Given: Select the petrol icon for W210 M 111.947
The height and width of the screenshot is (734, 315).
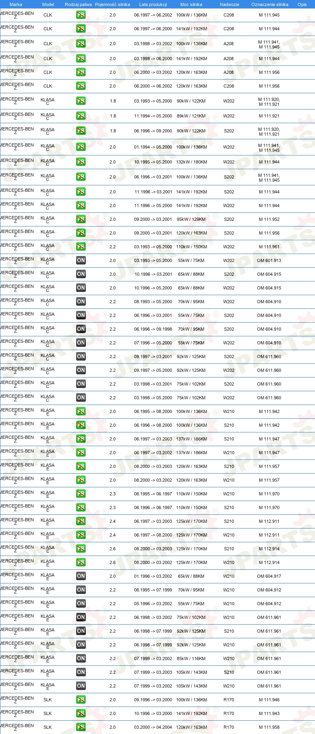Looking at the screenshot, I should pos(81,453).
